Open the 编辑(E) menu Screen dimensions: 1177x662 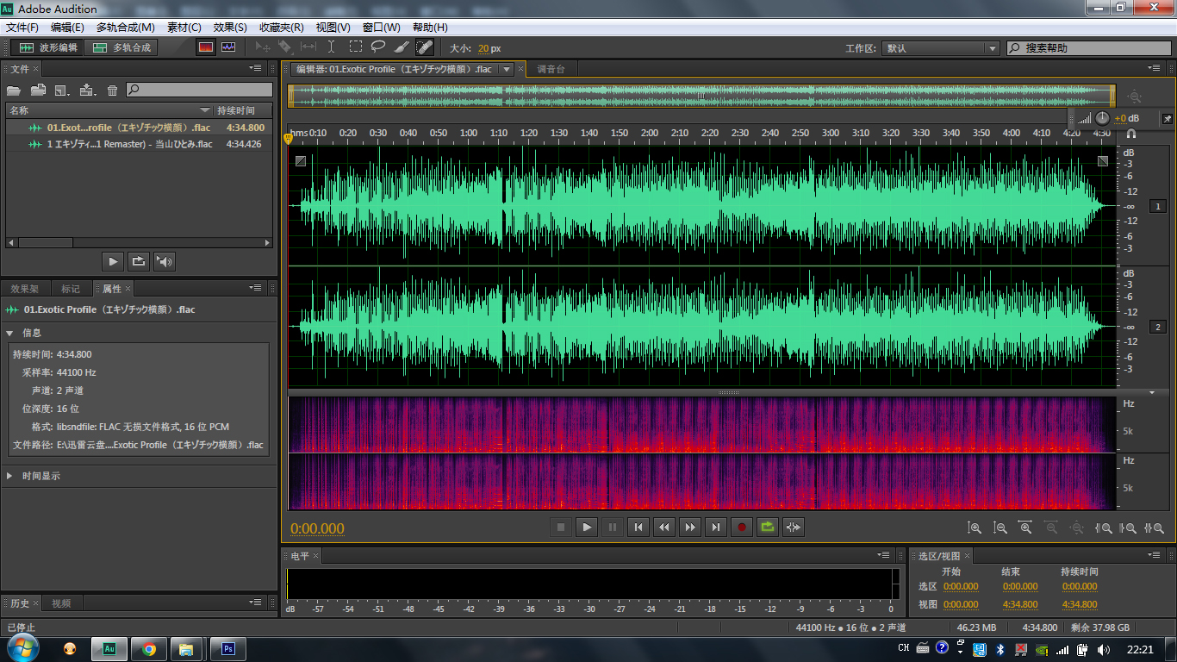tap(67, 28)
